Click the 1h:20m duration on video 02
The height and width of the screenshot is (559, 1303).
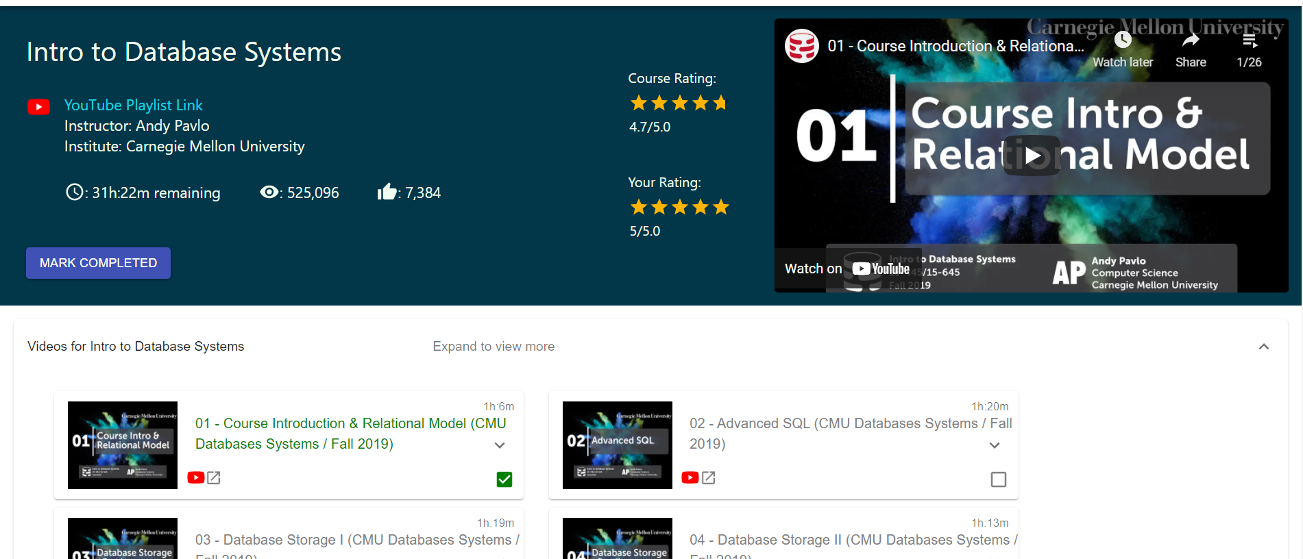(990, 406)
